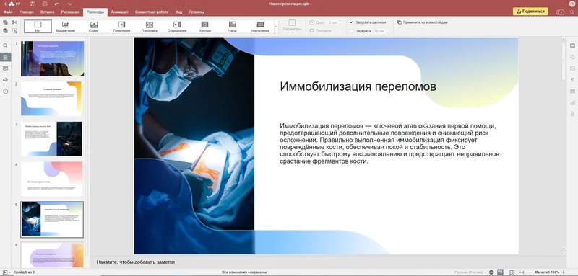
Task: Click the Cut scissors icon
Action: coord(14,22)
